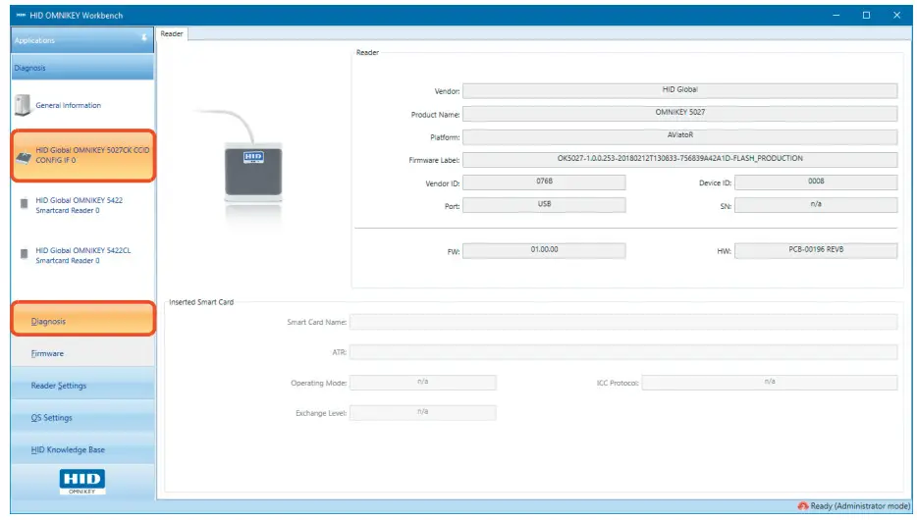The image size is (917, 520).
Task: Click the ATR field
Action: point(623,352)
